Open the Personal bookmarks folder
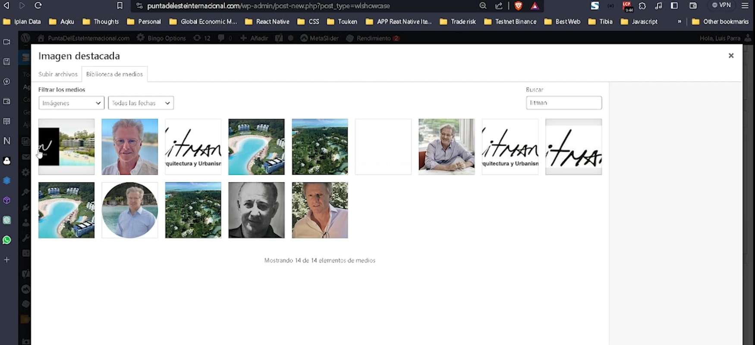 144,22
